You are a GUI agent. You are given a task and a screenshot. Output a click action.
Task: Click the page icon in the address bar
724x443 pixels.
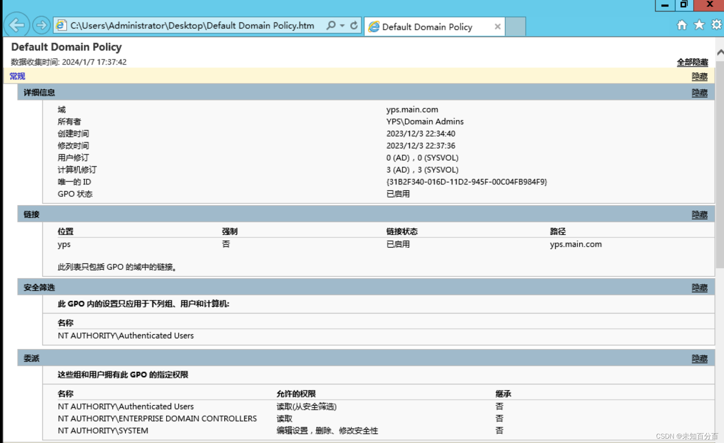point(61,25)
